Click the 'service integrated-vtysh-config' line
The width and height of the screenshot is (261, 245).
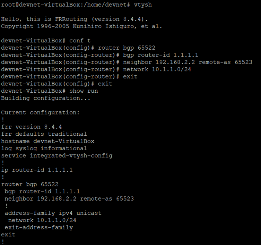(57, 156)
